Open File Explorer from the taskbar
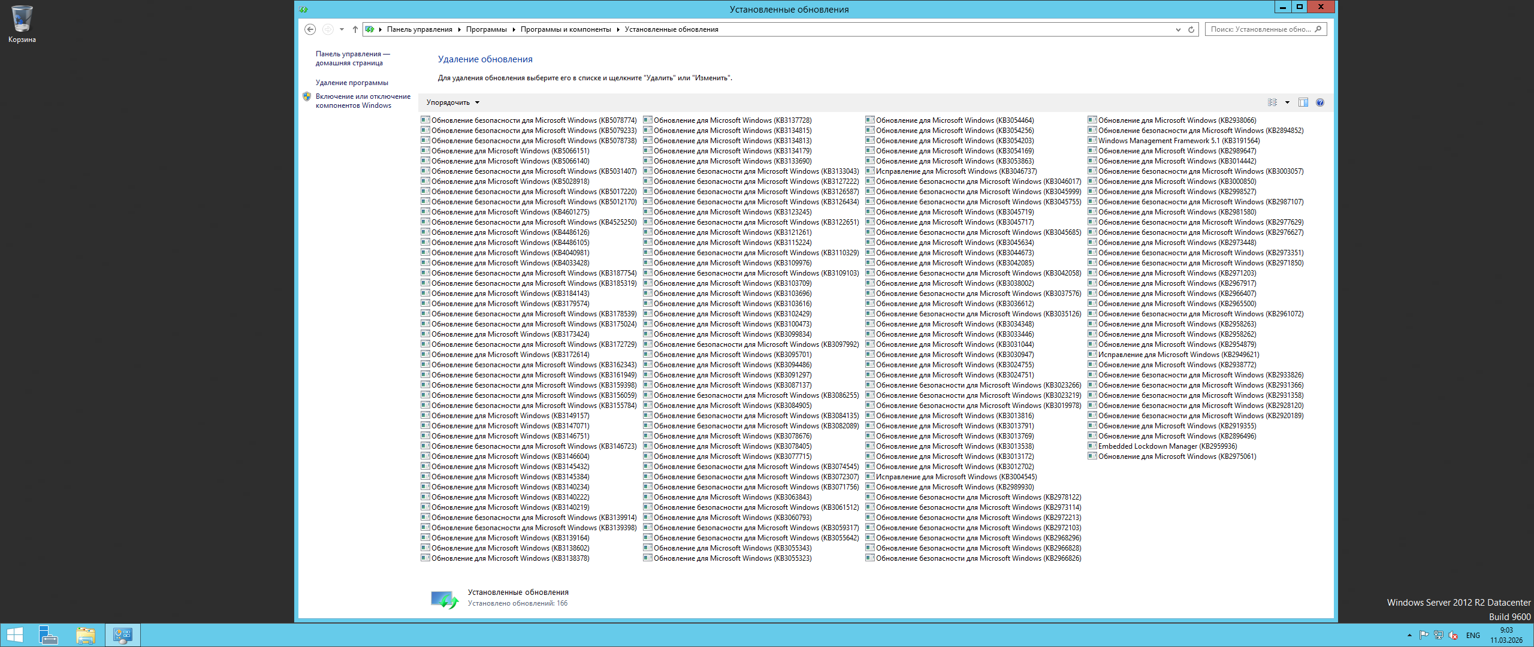The width and height of the screenshot is (1534, 647). click(86, 635)
